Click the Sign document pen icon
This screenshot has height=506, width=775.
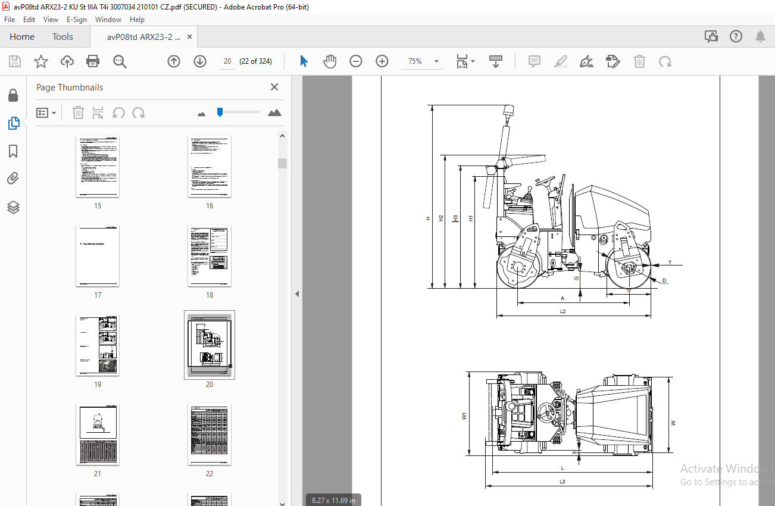587,61
